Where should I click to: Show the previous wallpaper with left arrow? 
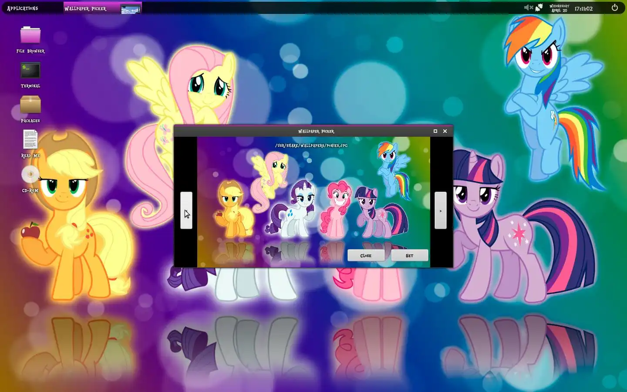tap(186, 210)
